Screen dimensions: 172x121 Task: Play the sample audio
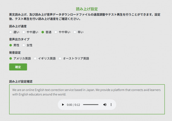[x=63, y=105]
